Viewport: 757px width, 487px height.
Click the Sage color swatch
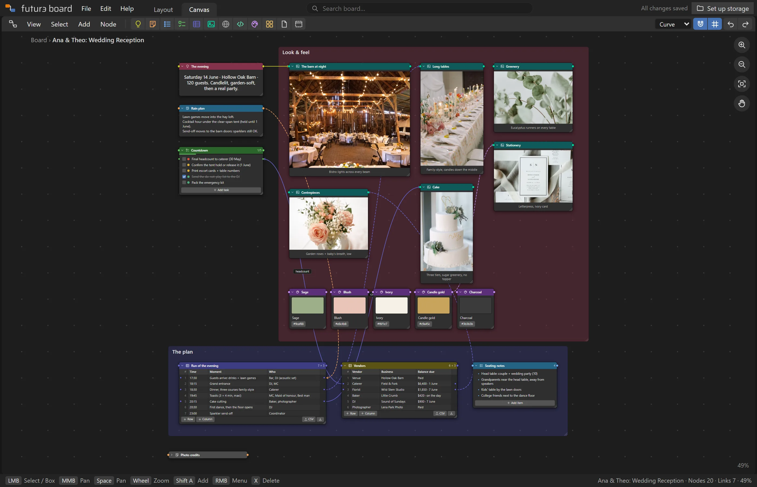(308, 305)
